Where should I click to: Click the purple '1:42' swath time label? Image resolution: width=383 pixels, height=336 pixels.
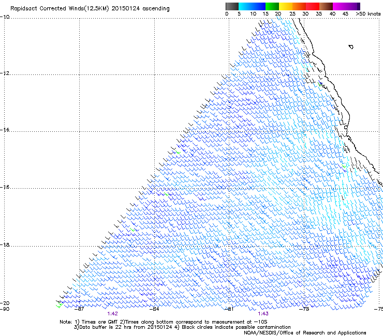pos(112,314)
